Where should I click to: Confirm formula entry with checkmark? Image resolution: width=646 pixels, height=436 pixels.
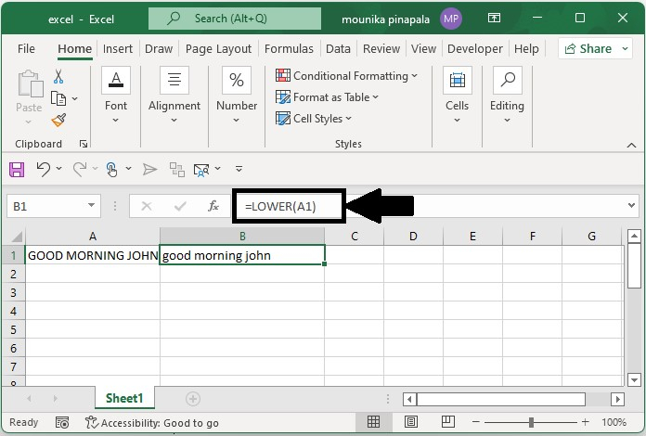[x=180, y=206]
